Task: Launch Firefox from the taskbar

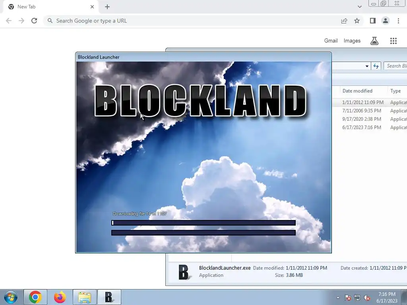Action: 60,297
